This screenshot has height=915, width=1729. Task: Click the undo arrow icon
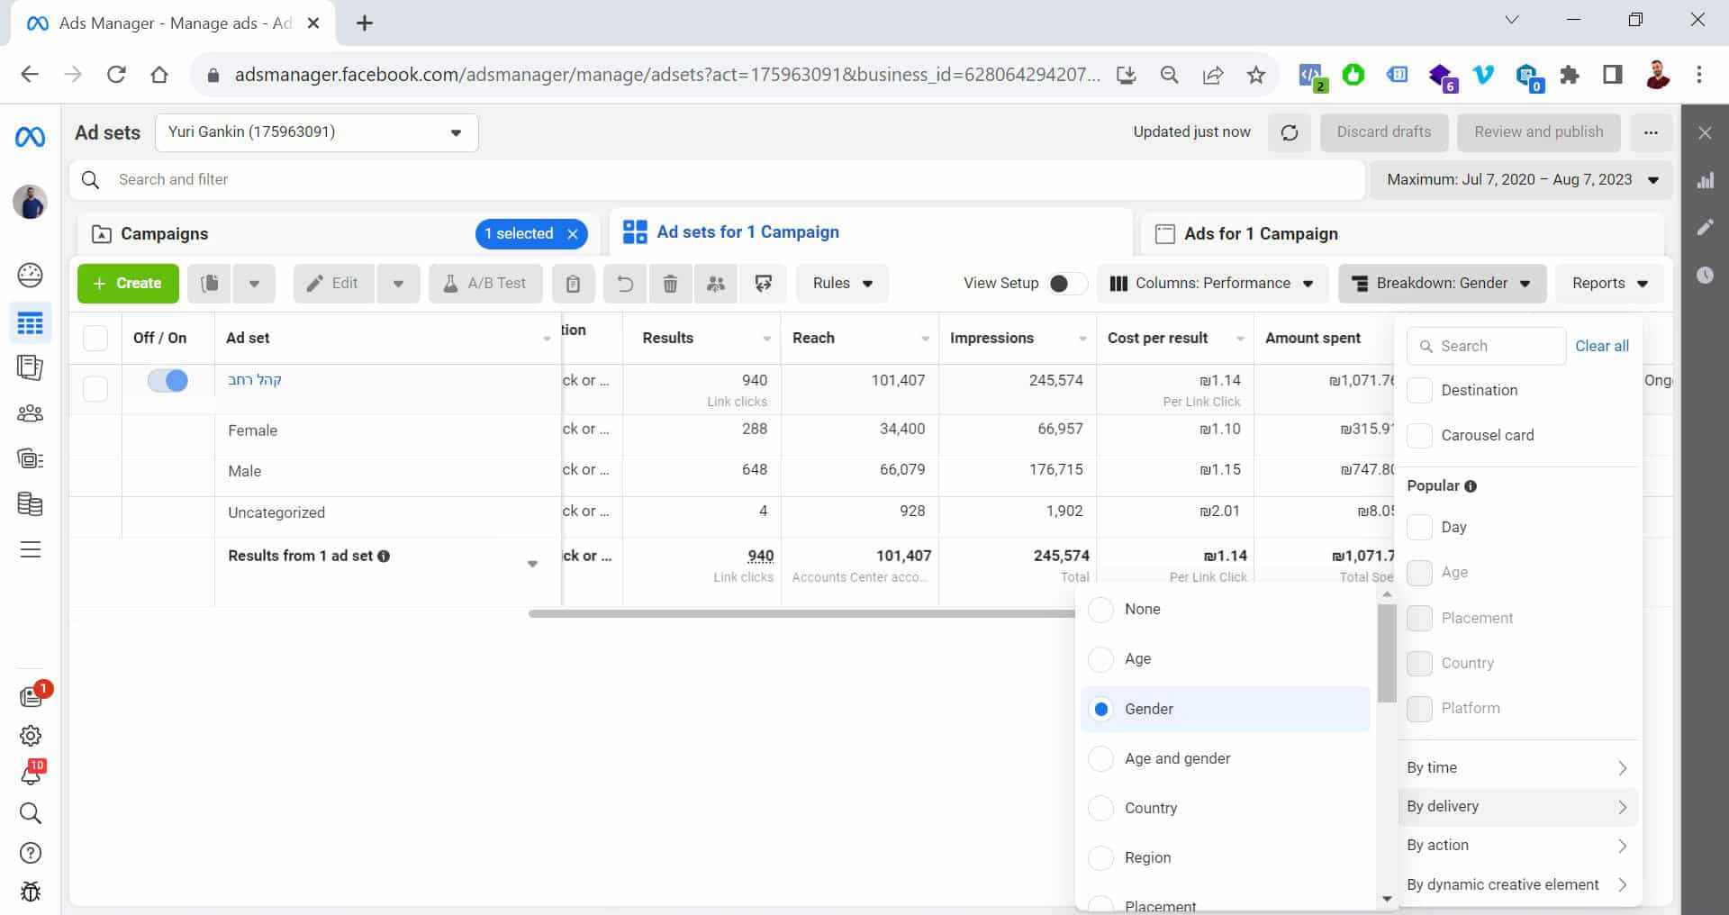coord(624,284)
